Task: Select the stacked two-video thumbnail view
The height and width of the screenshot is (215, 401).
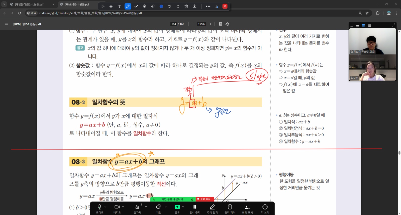Action: pos(363,25)
